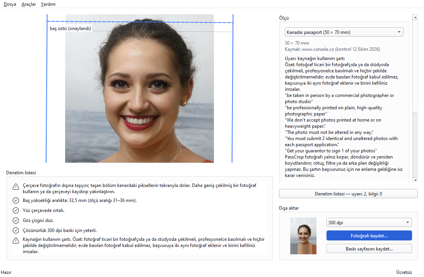Click the Fotoğrafı kaydet button
The width and height of the screenshot is (424, 277).
point(369,236)
